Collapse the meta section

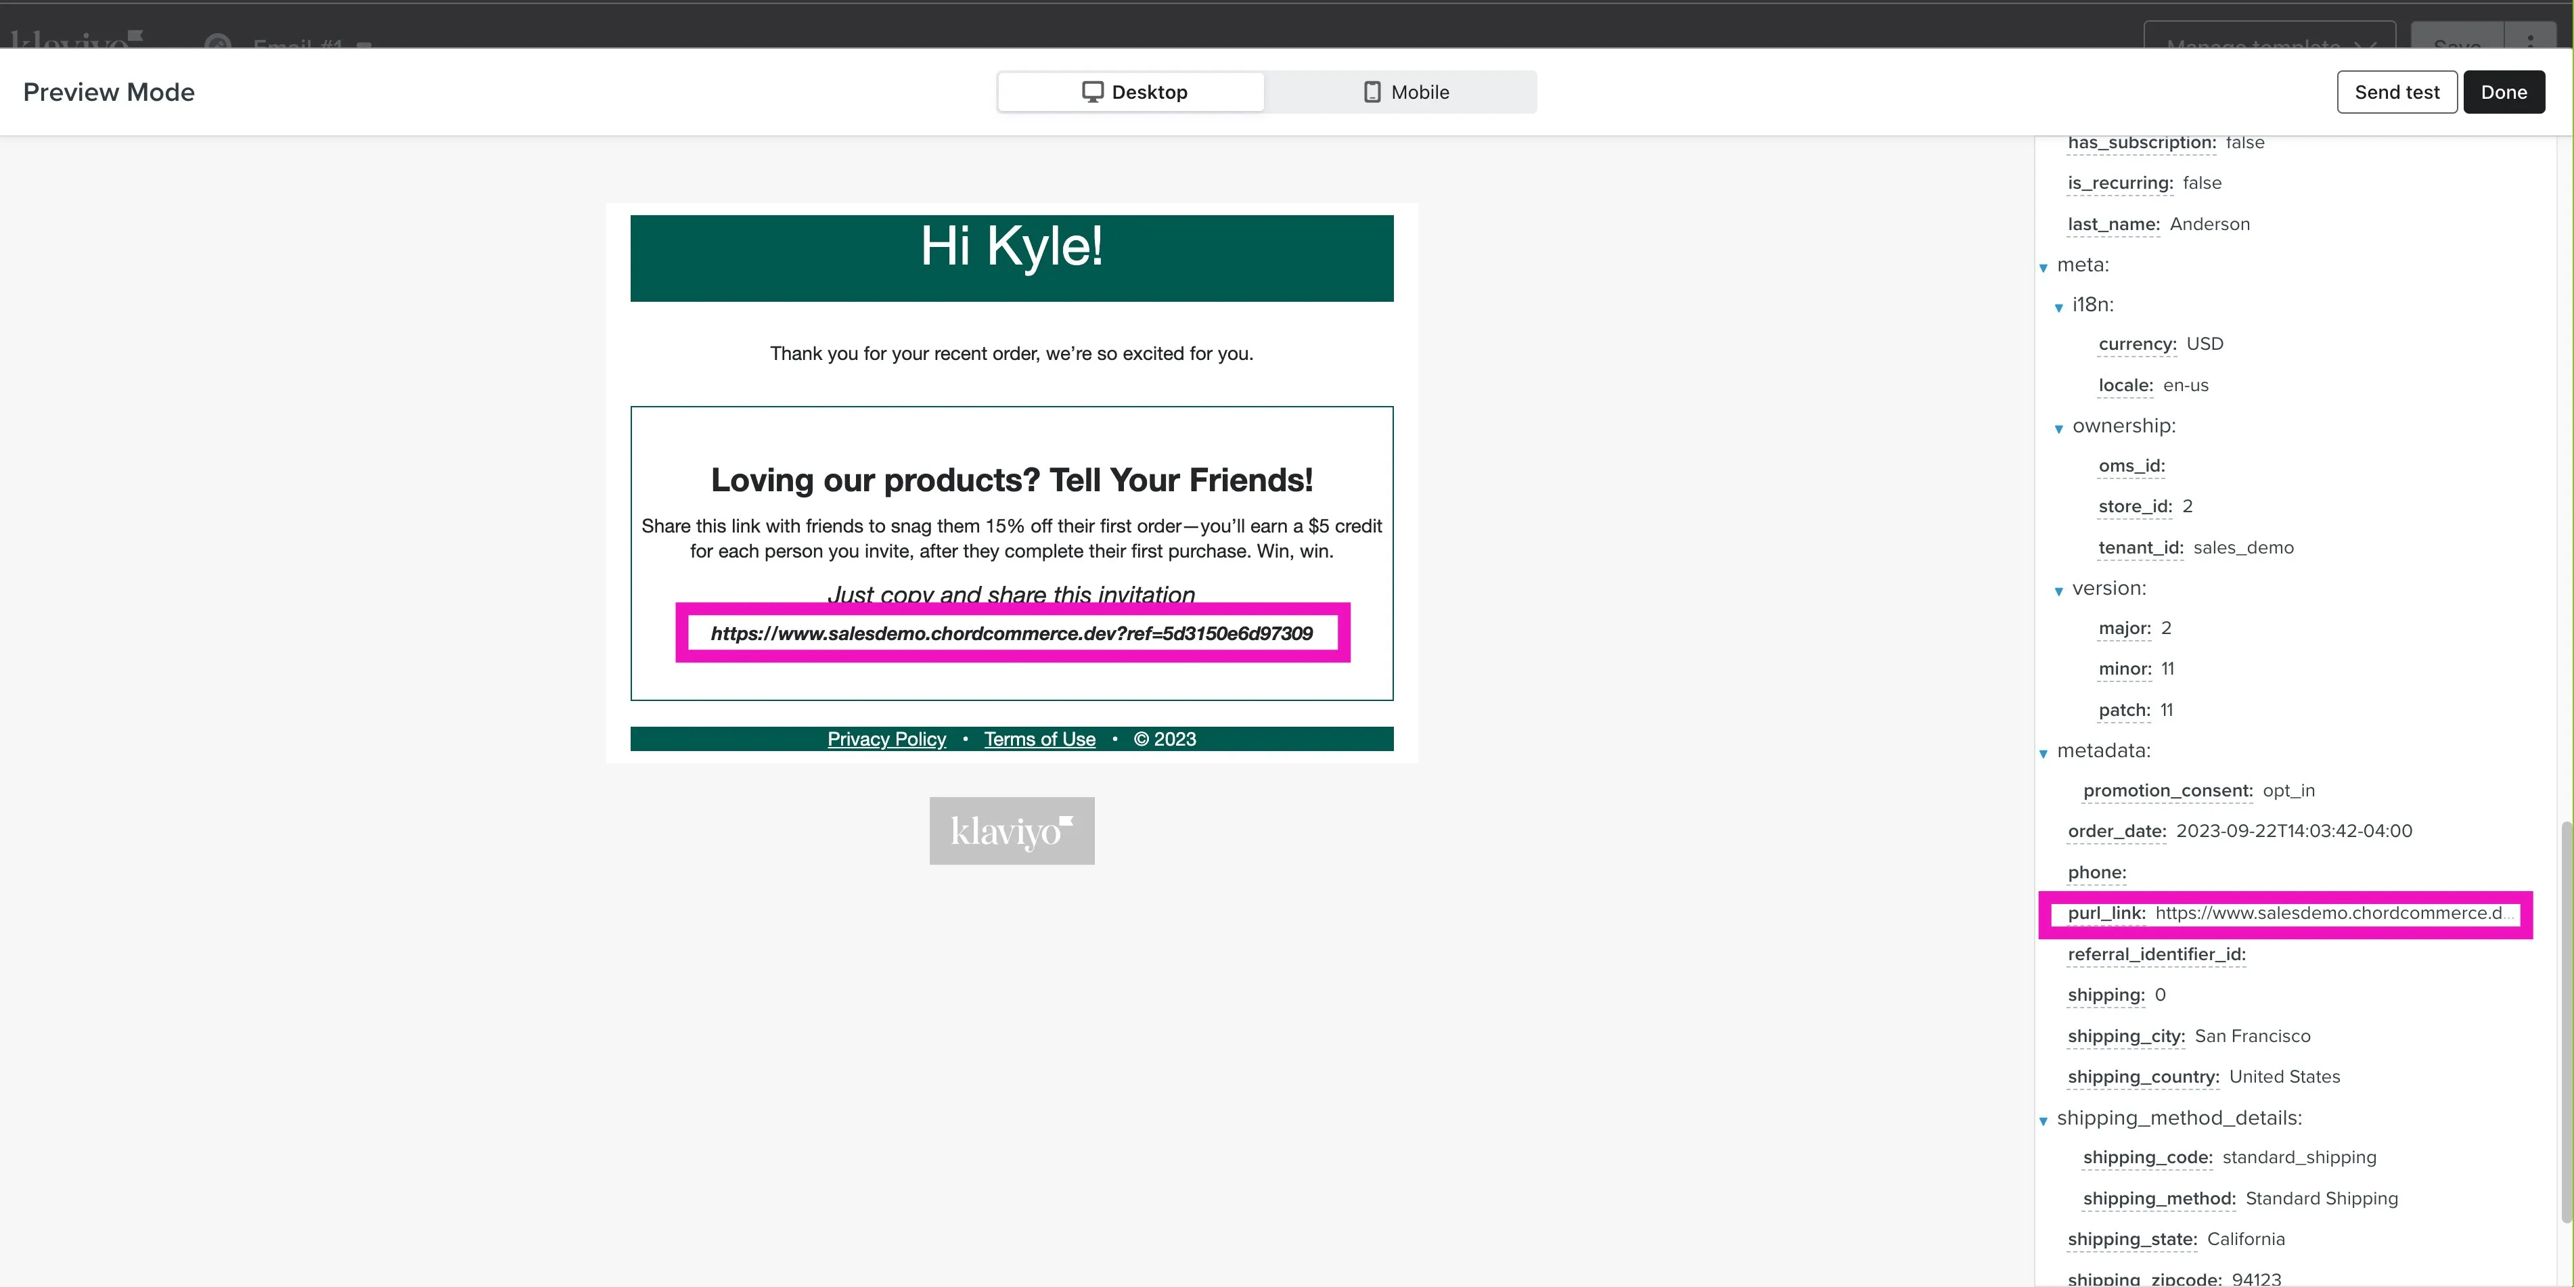2044,267
